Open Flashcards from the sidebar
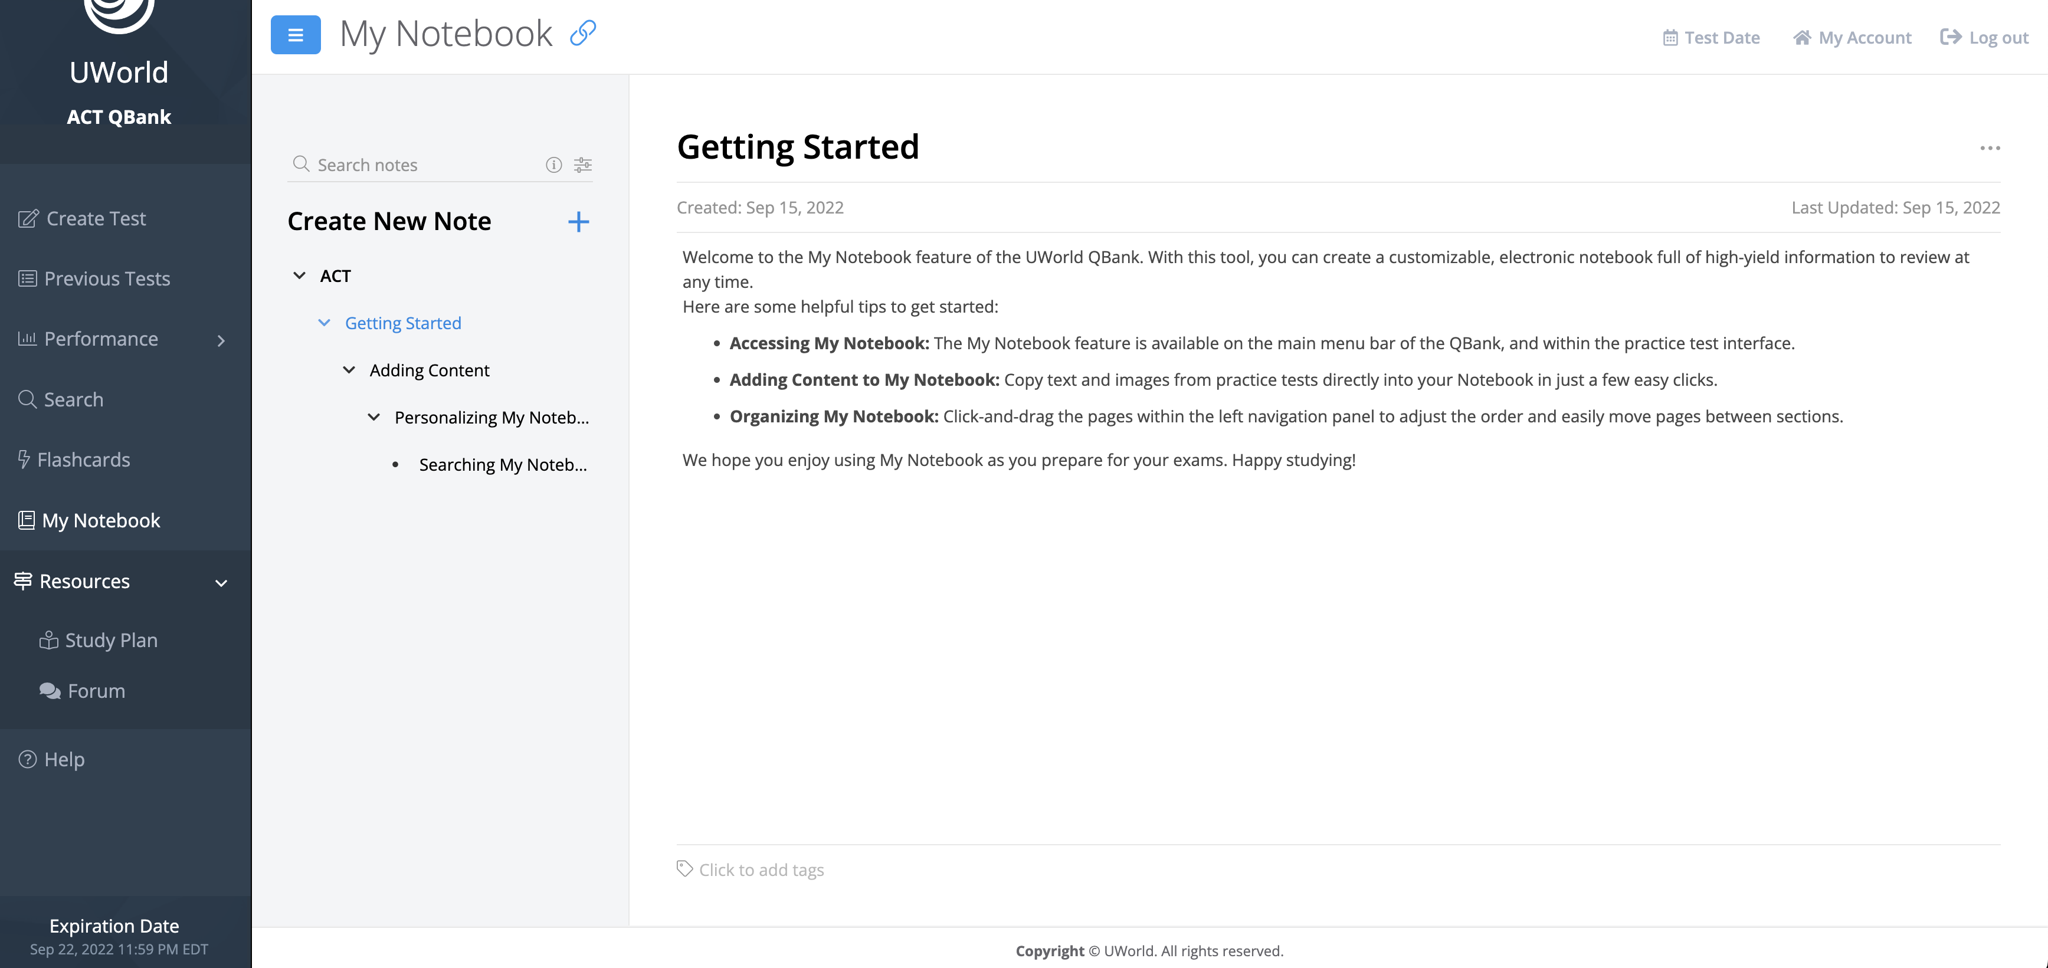Screen dimensions: 2048x968 point(83,460)
